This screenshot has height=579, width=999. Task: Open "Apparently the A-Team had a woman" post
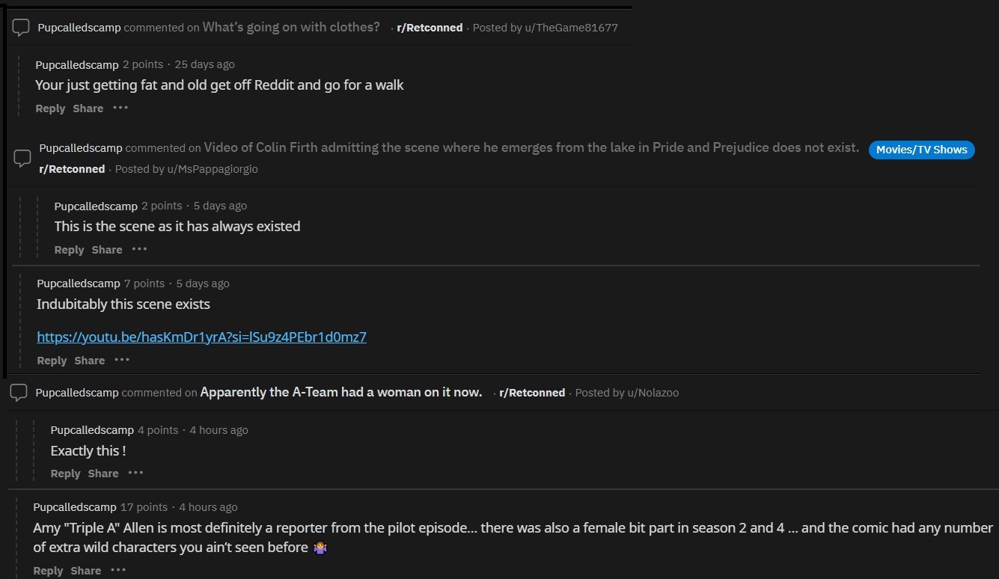tap(341, 392)
